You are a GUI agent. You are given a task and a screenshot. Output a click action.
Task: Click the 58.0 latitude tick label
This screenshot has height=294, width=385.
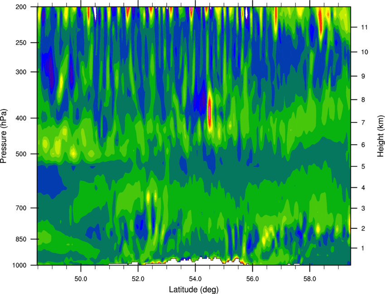coord(310,279)
